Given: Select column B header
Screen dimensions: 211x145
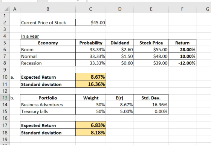Looking at the screenshot, I should pos(48,9).
